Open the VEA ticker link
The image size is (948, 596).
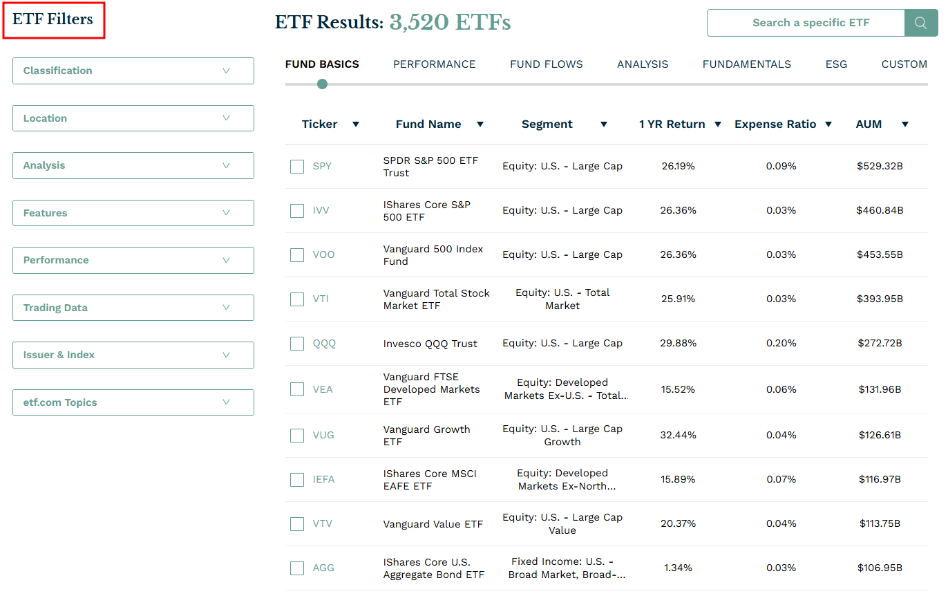click(x=323, y=389)
